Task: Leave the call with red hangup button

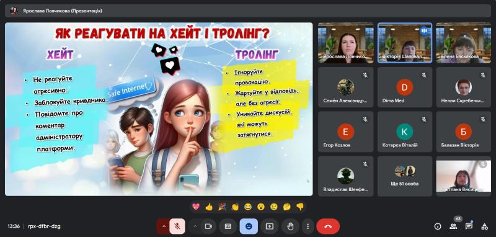Action: tap(328, 226)
